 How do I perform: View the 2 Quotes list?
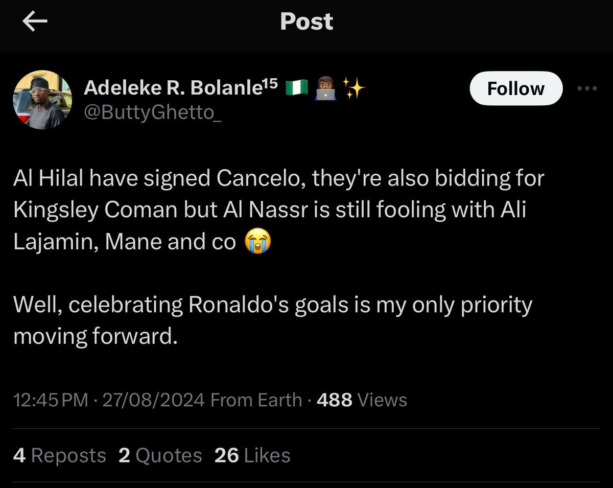[160, 455]
